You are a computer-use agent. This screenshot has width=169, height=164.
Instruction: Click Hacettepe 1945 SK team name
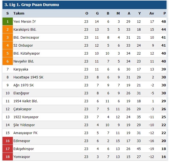coord(28,77)
